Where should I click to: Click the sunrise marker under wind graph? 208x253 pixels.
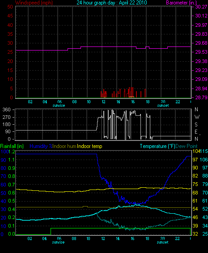[x=59, y=105]
